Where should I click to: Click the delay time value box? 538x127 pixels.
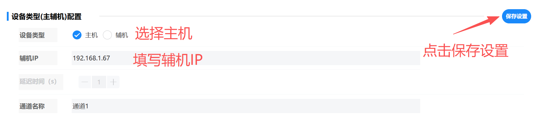coord(99,82)
